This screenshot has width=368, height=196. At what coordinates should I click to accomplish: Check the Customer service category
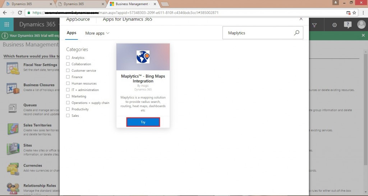click(68, 70)
